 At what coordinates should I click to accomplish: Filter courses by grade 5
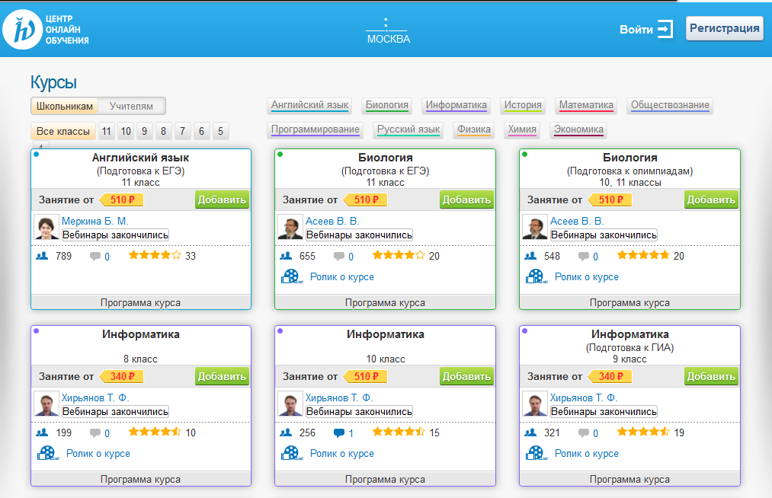220,132
